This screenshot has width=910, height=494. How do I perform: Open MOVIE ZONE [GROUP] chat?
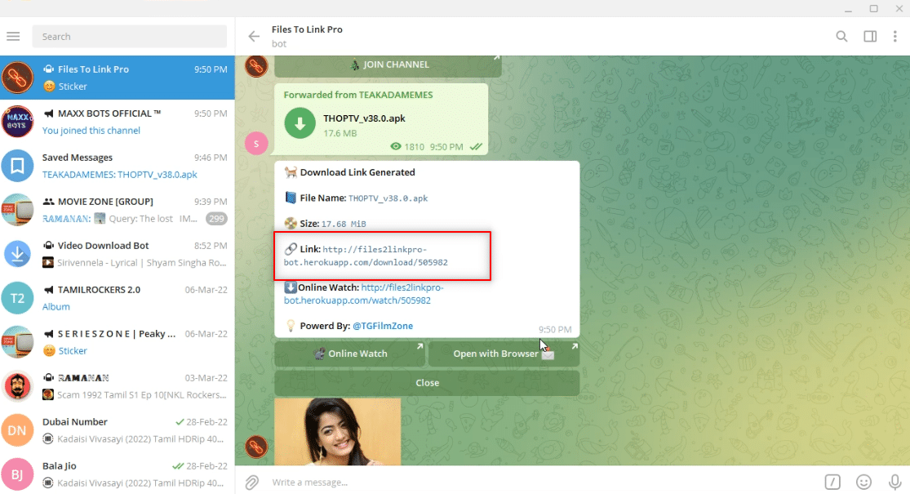coord(118,210)
